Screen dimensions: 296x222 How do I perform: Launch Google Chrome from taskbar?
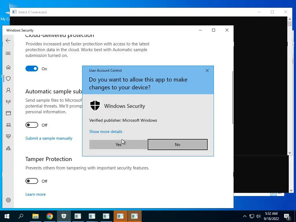(x=50, y=216)
